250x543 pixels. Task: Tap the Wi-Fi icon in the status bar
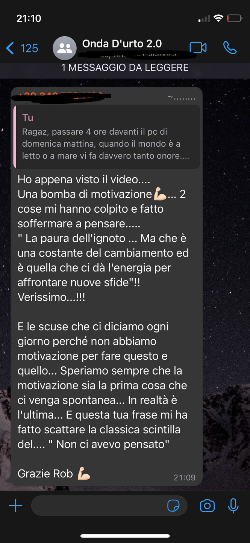coord(218,18)
